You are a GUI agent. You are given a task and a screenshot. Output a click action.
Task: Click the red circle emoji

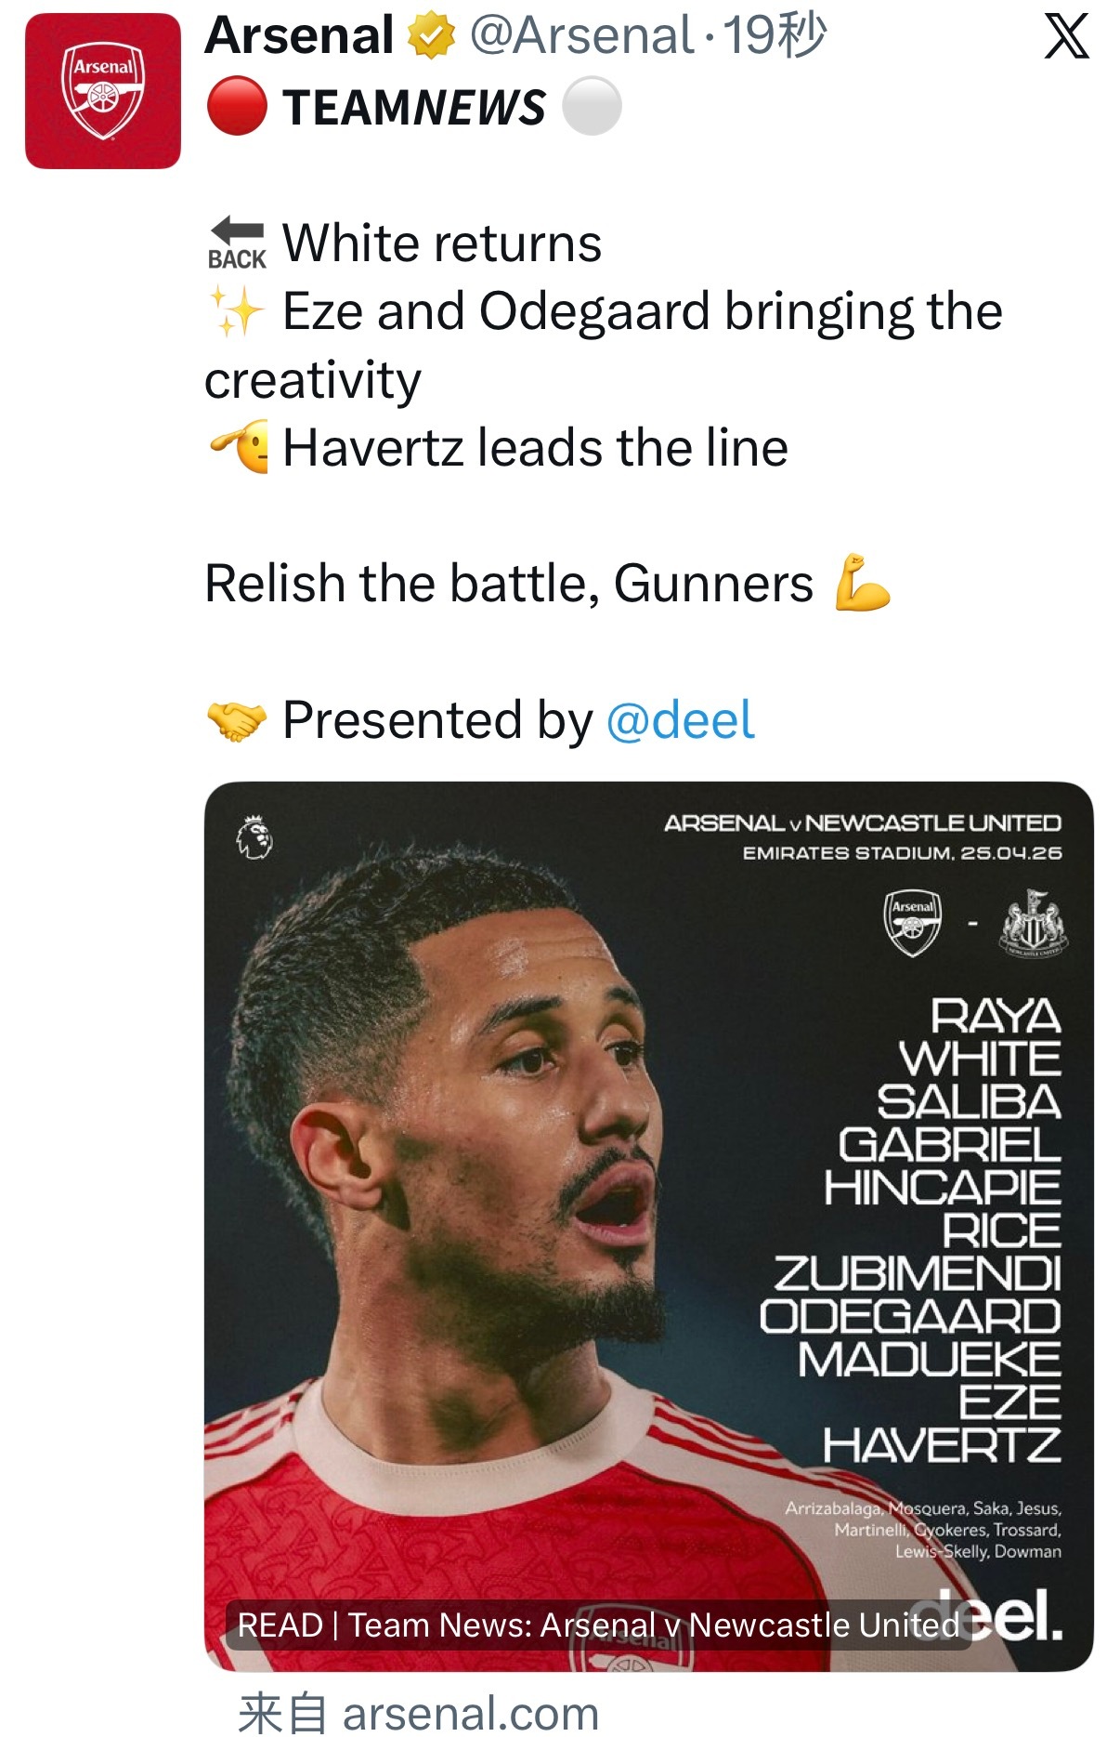[x=237, y=106]
